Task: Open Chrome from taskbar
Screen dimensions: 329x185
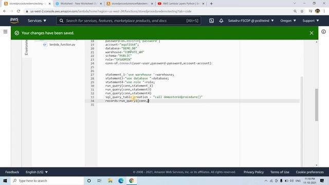Action: pyautogui.click(x=132, y=180)
